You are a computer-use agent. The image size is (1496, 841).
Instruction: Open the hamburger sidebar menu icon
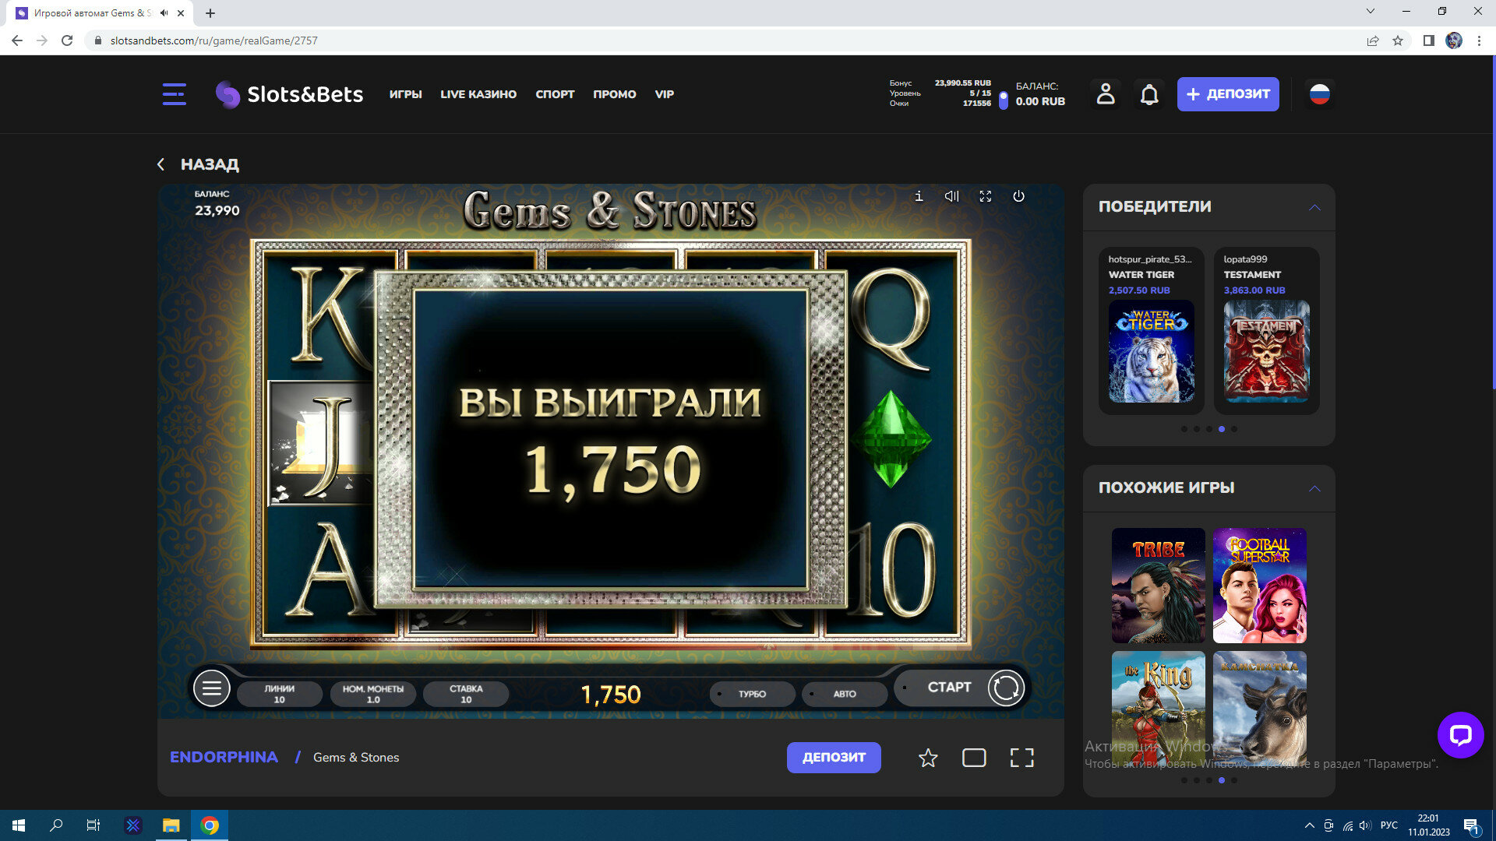click(174, 94)
